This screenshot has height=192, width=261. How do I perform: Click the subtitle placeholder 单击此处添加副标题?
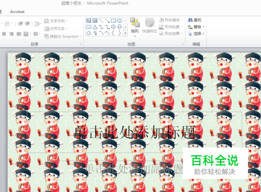(x=134, y=168)
